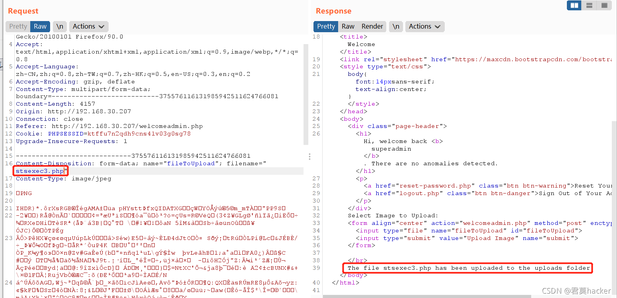Image resolution: width=617 pixels, height=298 pixels.
Task: Click 'Upload Image' submit input line
Action: [x=467, y=238]
